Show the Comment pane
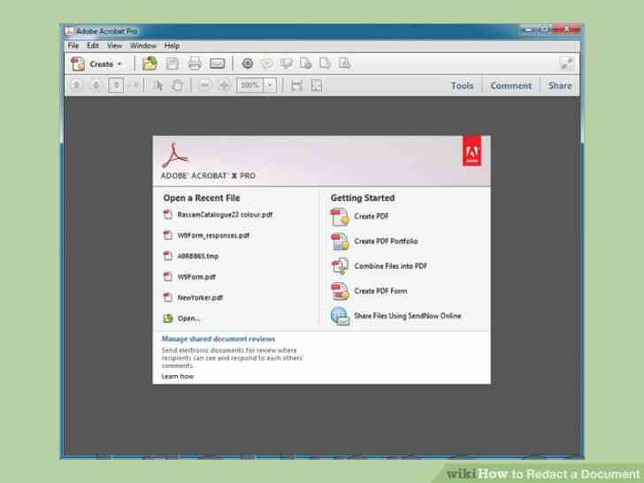644x483 pixels. click(x=511, y=86)
